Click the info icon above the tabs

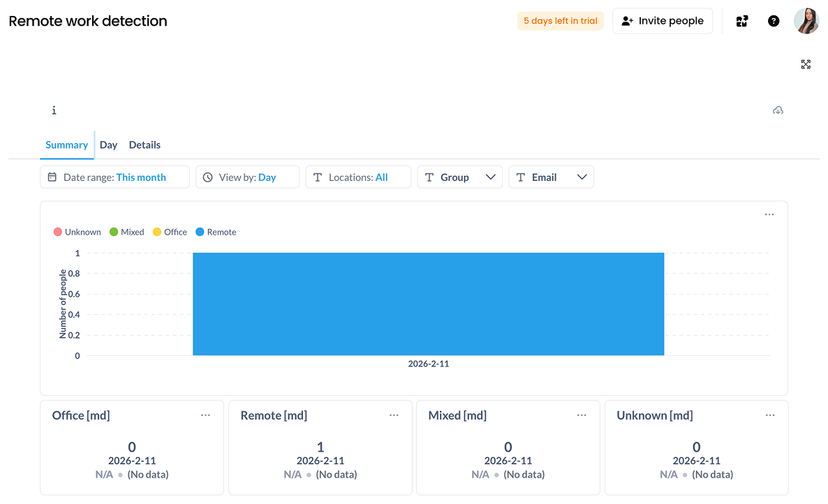(54, 110)
